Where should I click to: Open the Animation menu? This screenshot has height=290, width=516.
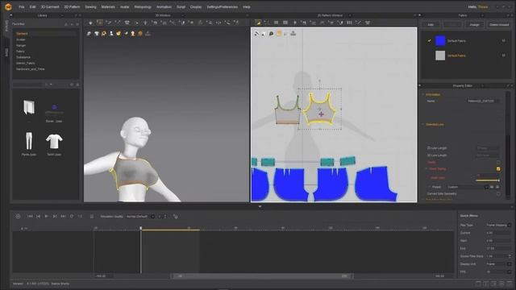point(164,6)
